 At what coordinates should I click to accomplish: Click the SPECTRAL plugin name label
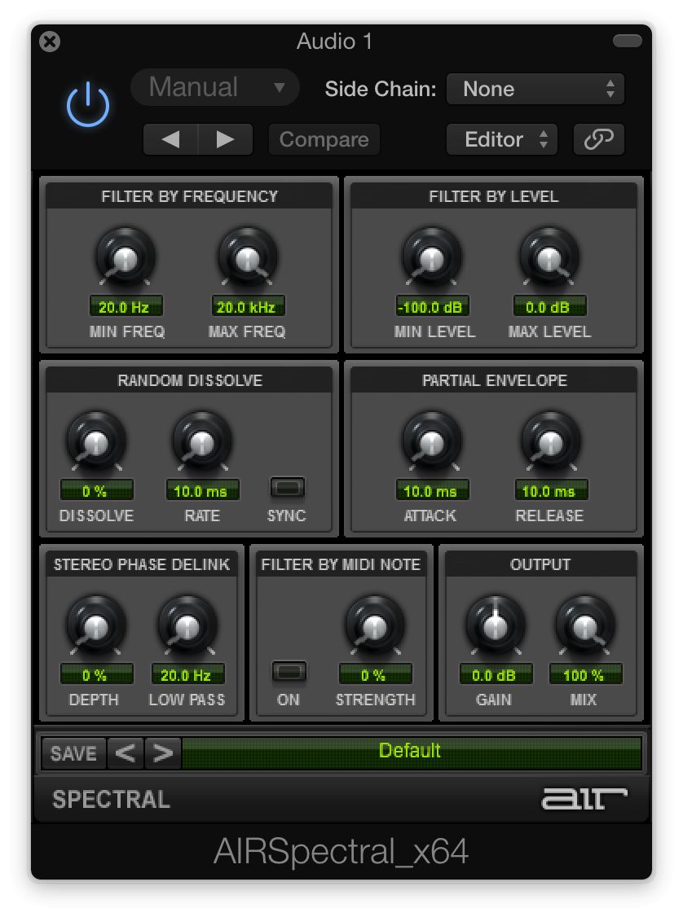pos(111,800)
